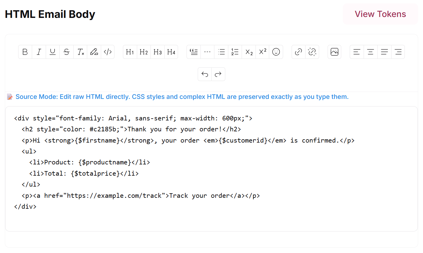
Task: Apply Heading 1 style
Action: (x=130, y=52)
